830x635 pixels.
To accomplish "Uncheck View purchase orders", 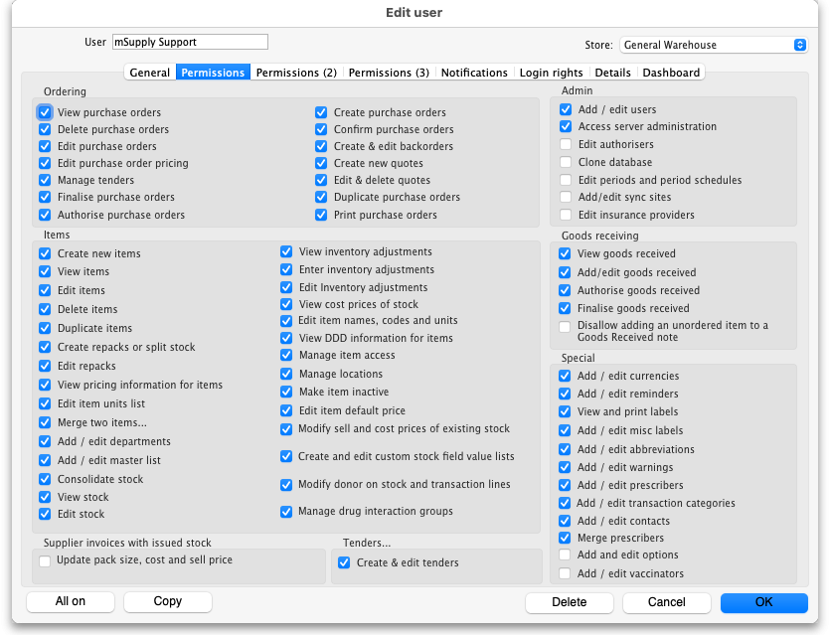I will click(x=45, y=112).
